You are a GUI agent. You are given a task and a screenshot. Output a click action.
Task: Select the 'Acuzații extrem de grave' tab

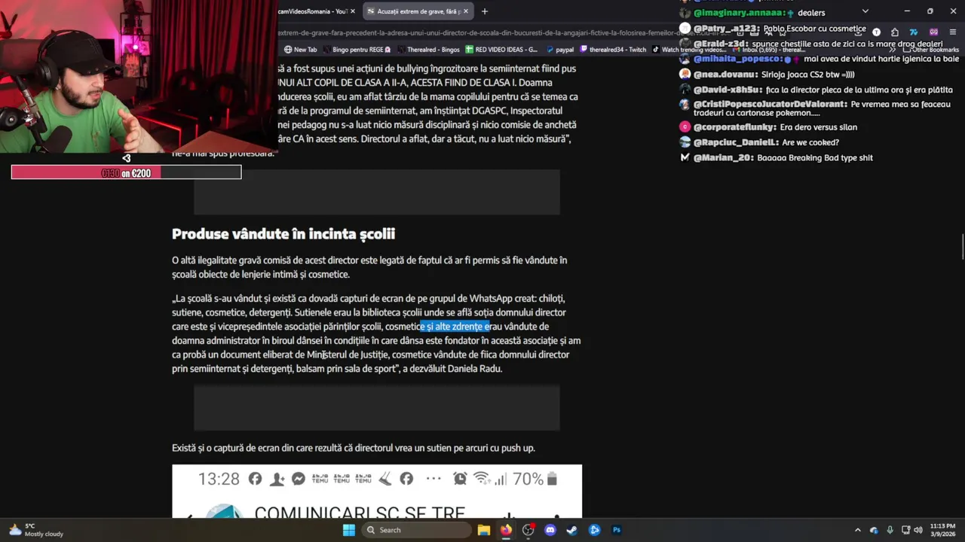point(417,11)
